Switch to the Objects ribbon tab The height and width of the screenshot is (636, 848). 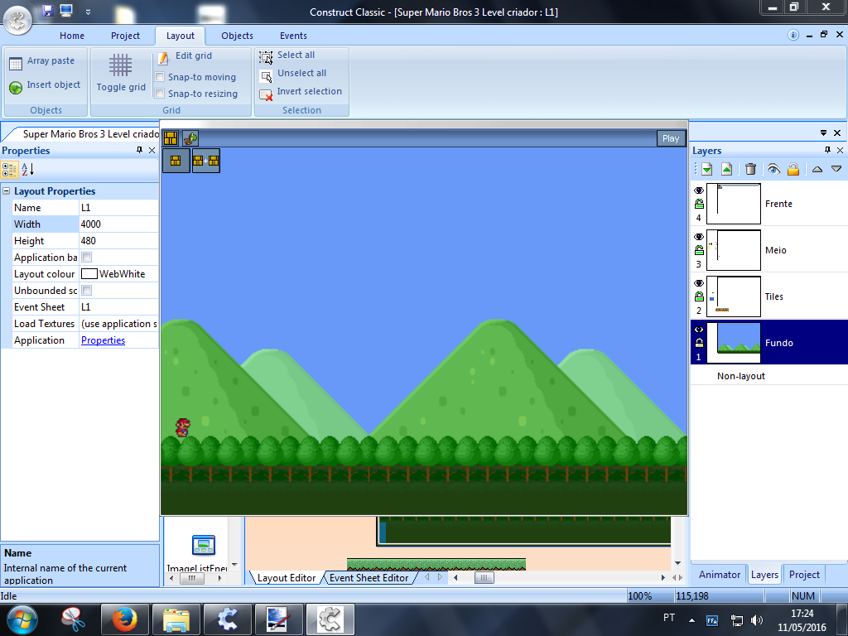click(237, 36)
